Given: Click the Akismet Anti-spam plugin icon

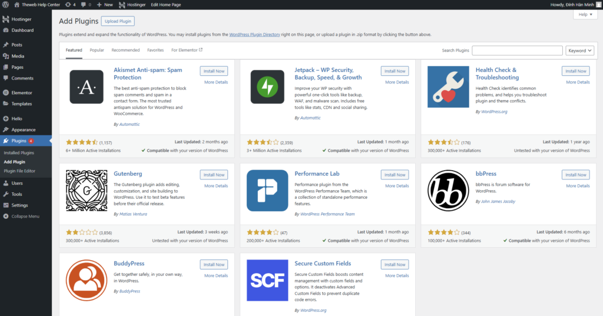Looking at the screenshot, I should pos(87,87).
